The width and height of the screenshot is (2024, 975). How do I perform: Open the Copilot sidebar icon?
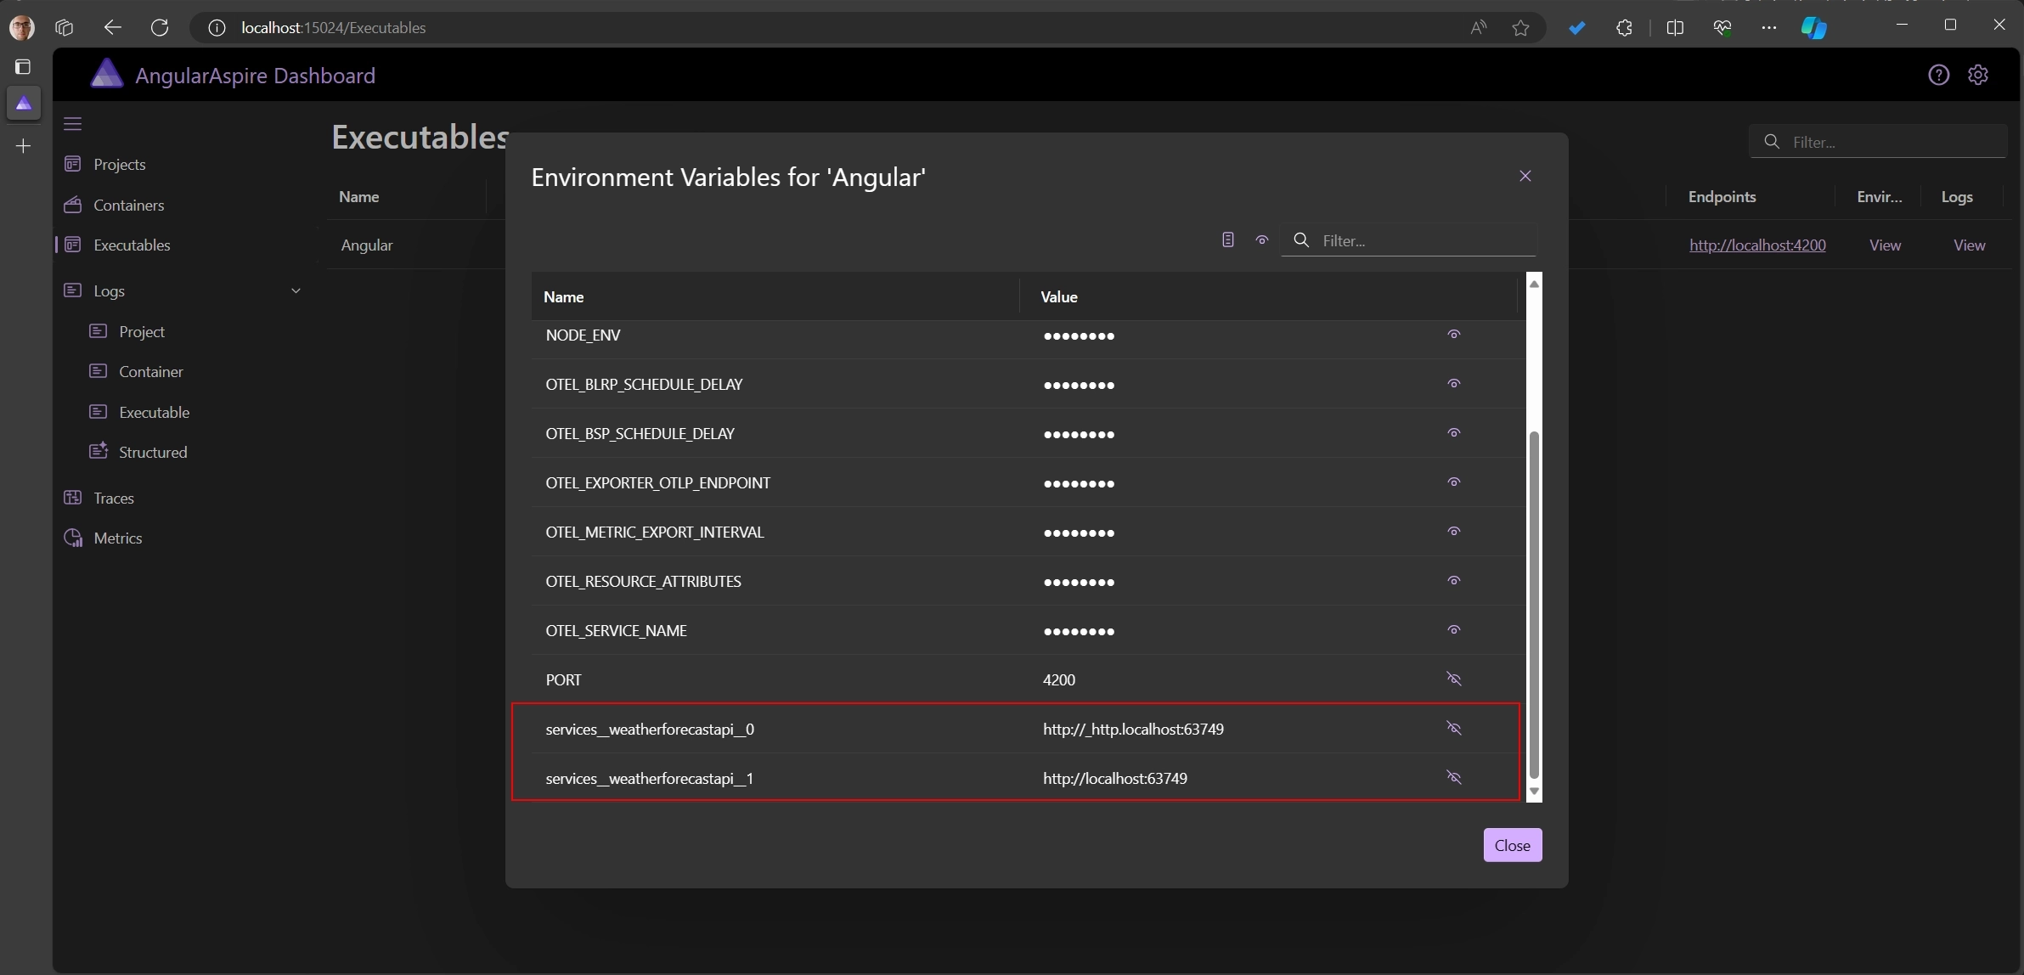[x=1813, y=28]
